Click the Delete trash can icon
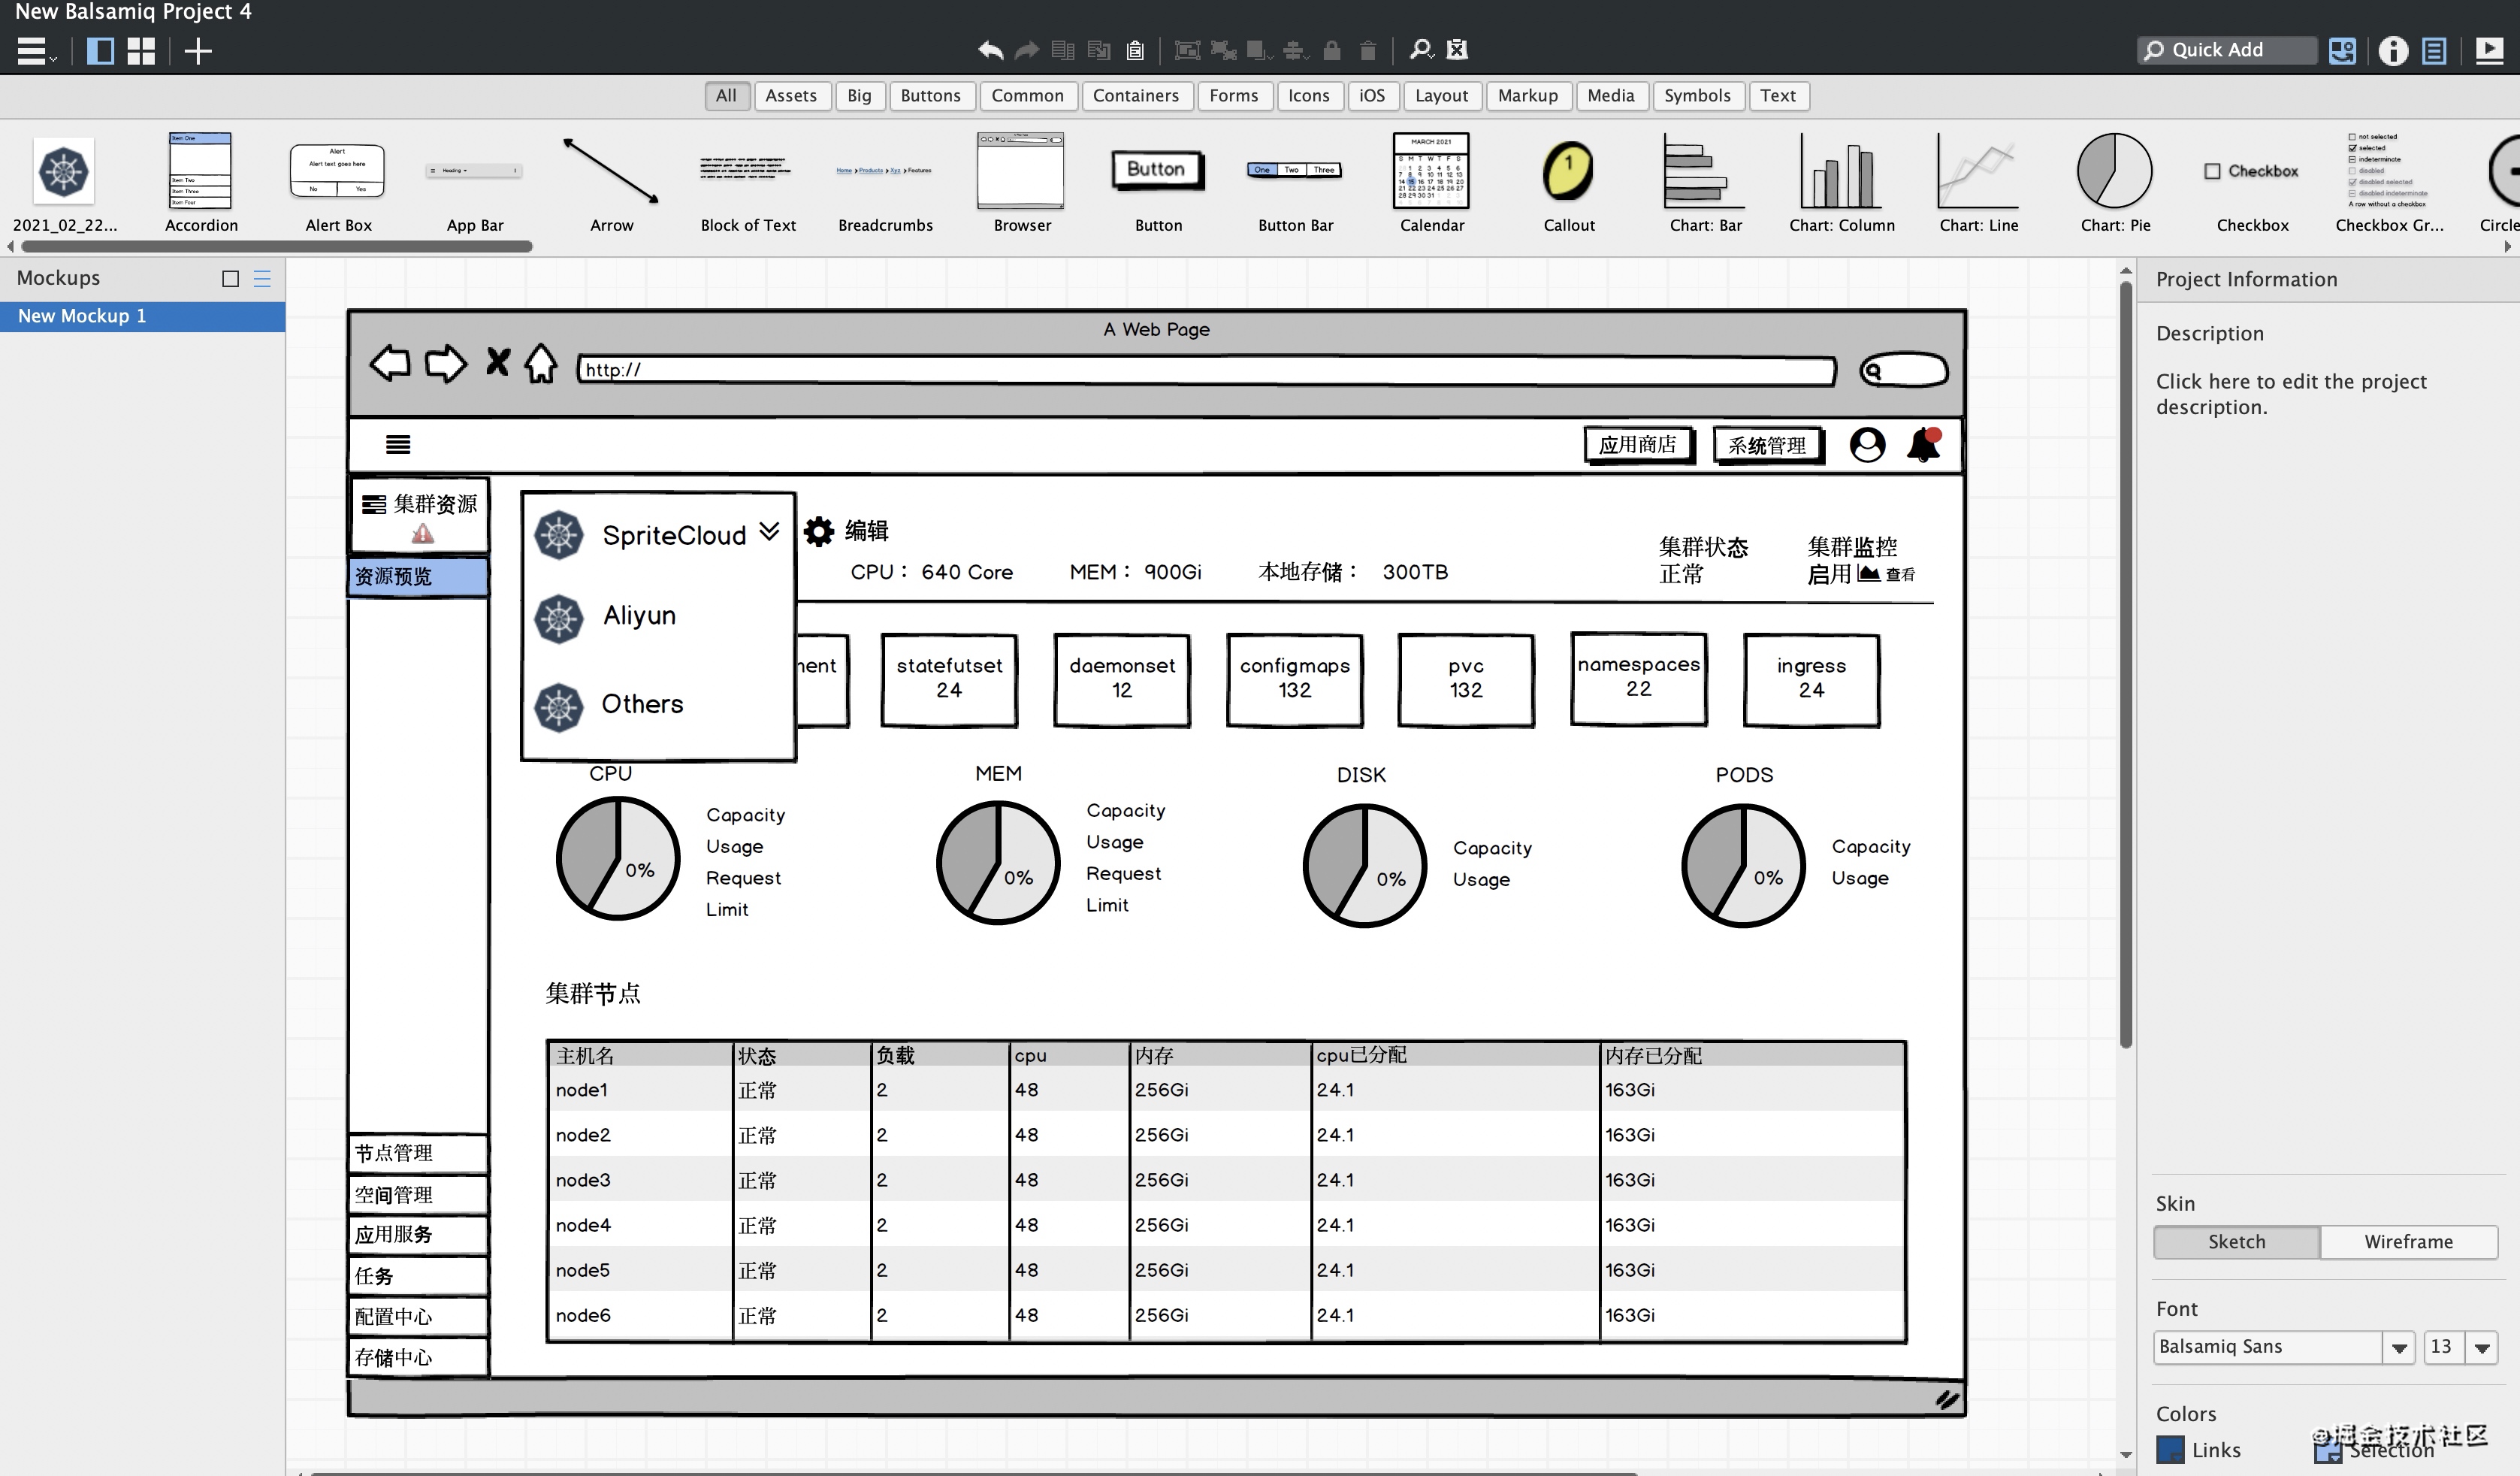The width and height of the screenshot is (2520, 1476). pyautogui.click(x=1368, y=50)
